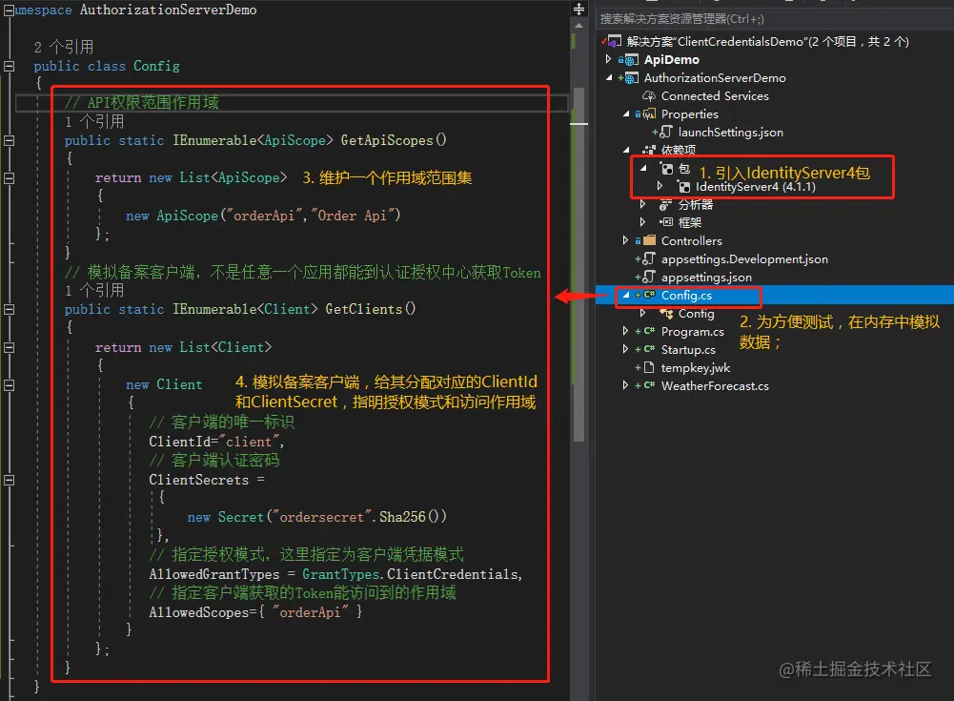Click the Startup.cs C# file icon
This screenshot has width=954, height=701.
tap(649, 349)
